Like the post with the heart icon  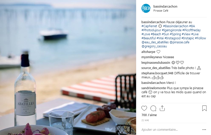[144, 108]
